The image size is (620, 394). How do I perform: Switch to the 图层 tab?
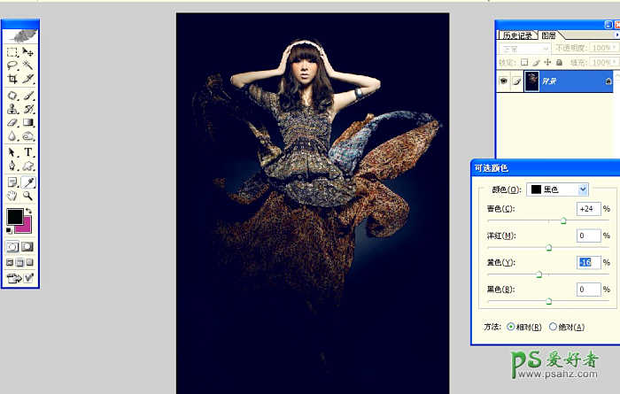click(x=548, y=35)
